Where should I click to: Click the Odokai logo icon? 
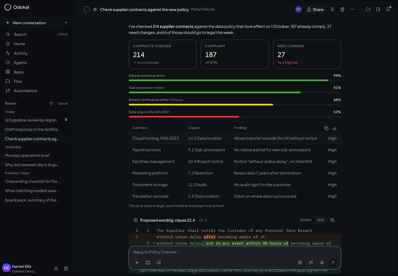[8, 7]
